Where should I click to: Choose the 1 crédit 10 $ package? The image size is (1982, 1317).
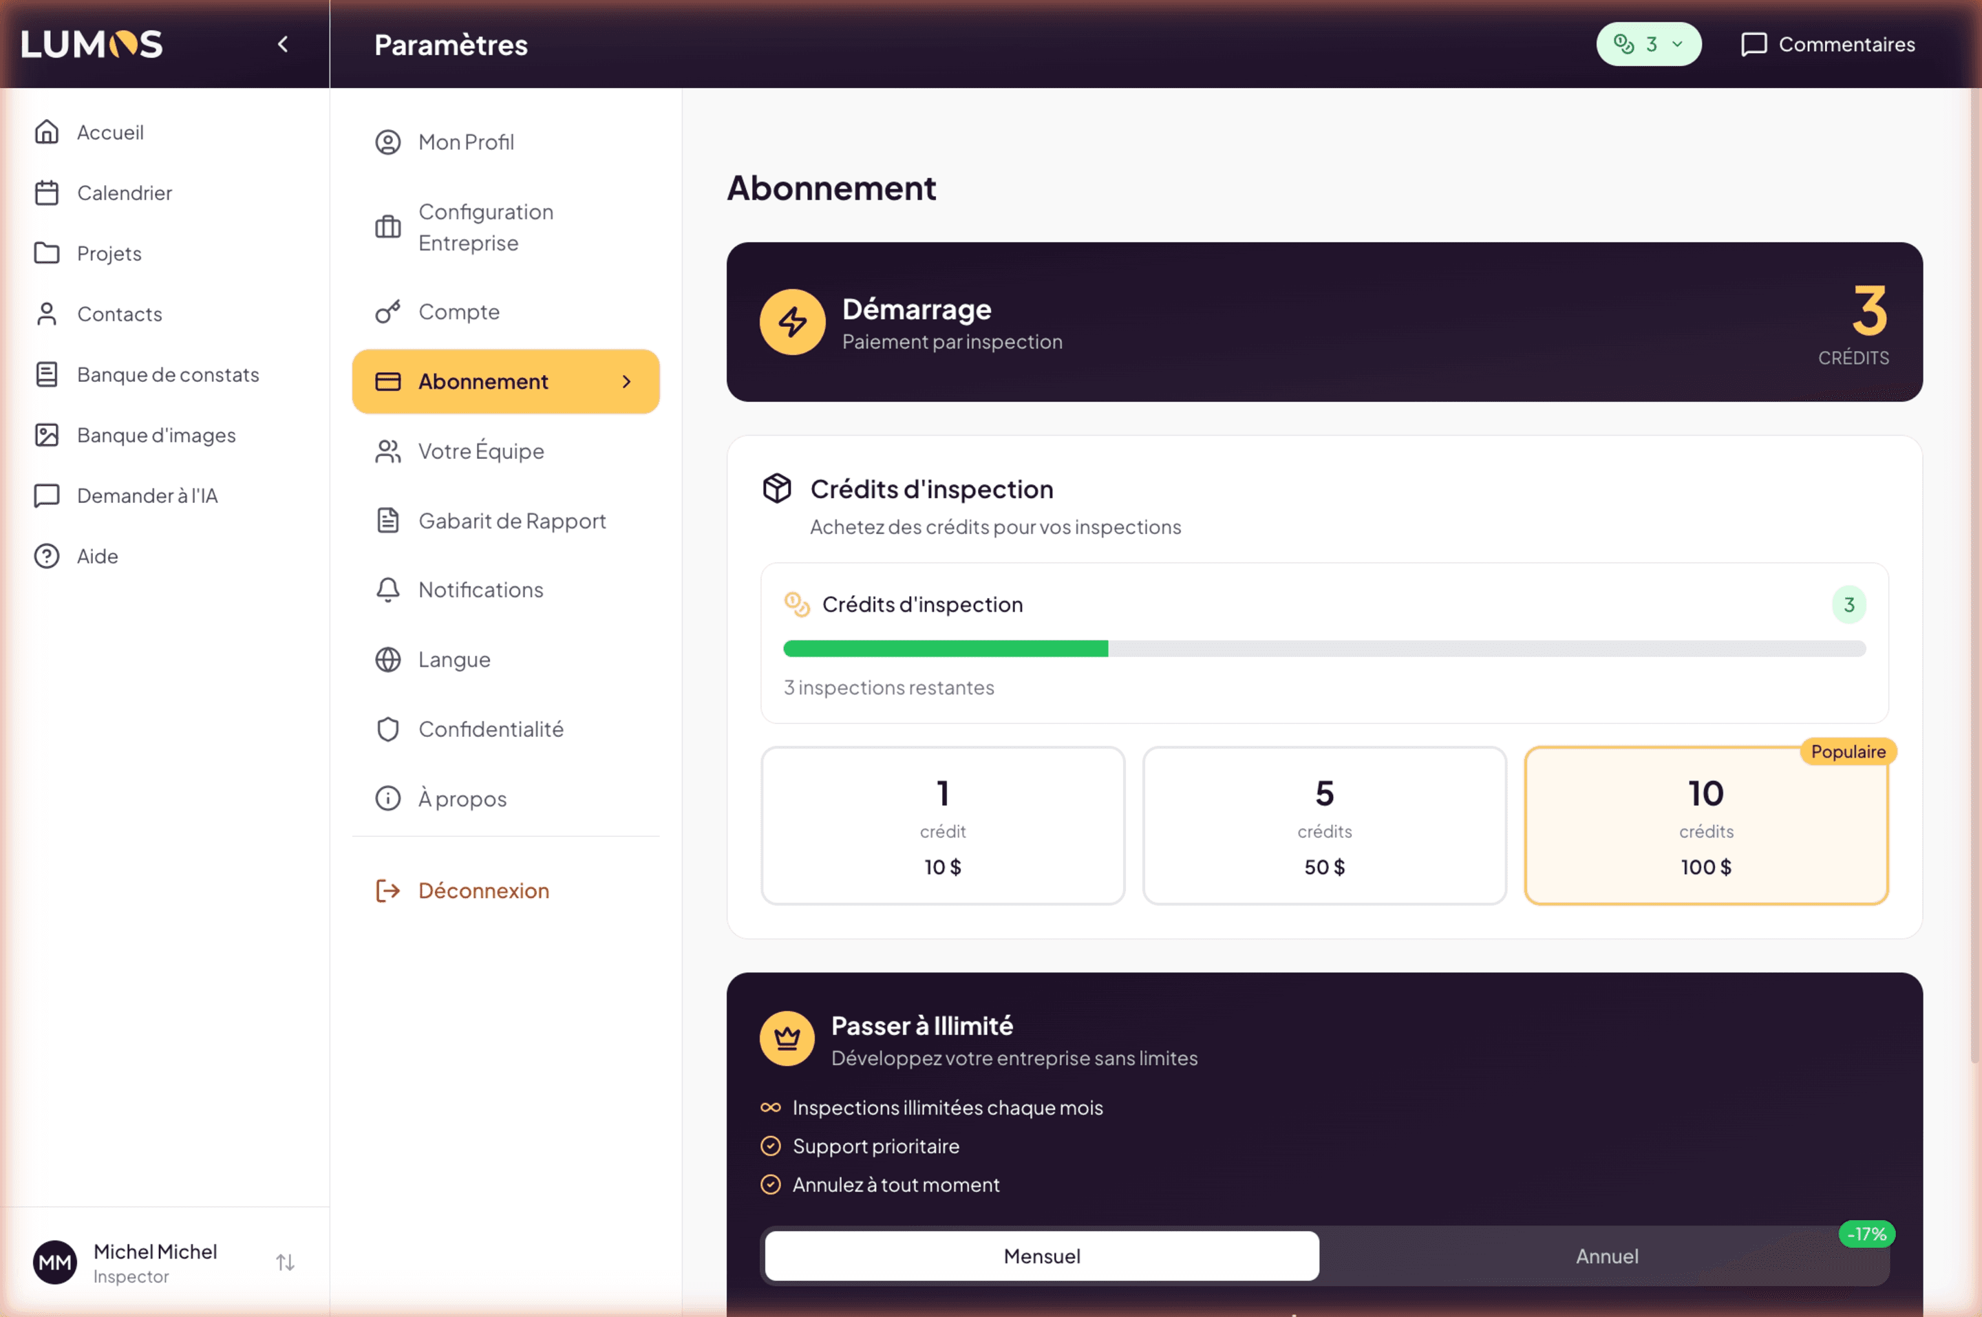tap(942, 826)
